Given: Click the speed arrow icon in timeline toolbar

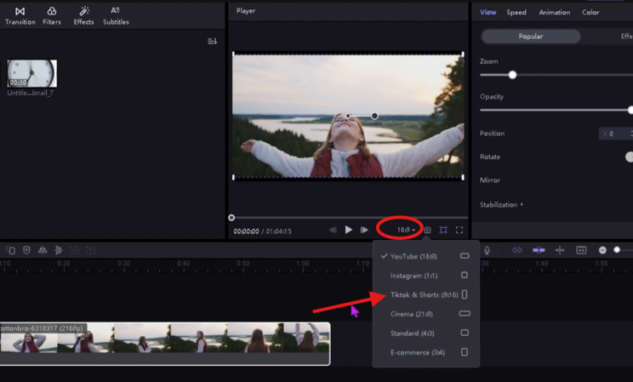Looking at the screenshot, I should coord(59,250).
